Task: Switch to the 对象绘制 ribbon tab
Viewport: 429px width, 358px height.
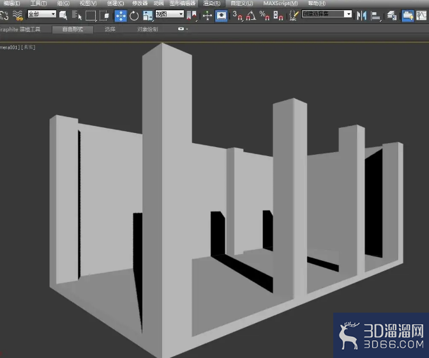Action: pos(147,29)
